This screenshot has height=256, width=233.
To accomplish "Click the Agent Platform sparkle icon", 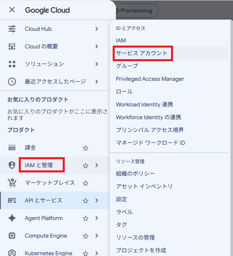I will (12, 218).
